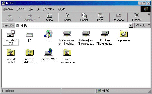Select the Panel de control folder icon

coord(11,52)
